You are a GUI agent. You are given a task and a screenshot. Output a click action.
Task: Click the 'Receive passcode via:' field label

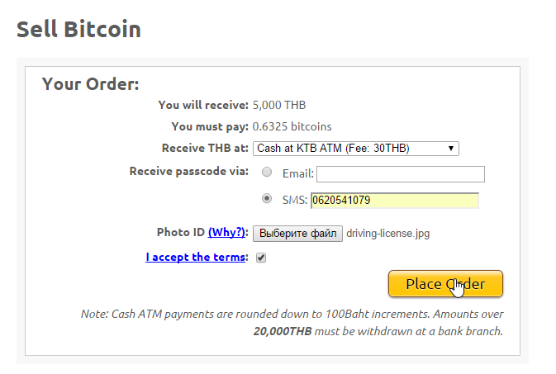[188, 171]
